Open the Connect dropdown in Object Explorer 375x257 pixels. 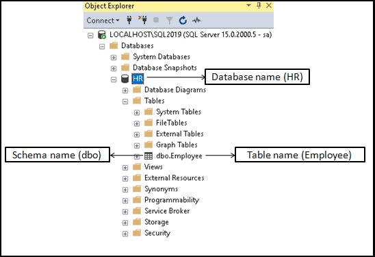[x=103, y=21]
